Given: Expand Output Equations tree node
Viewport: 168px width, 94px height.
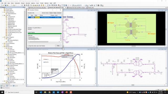Looking at the screenshot, I should [x=3, y=81].
